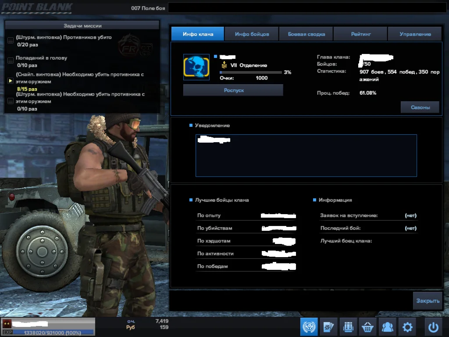Open the friends community icon
The width and height of the screenshot is (449, 337).
coord(388,326)
